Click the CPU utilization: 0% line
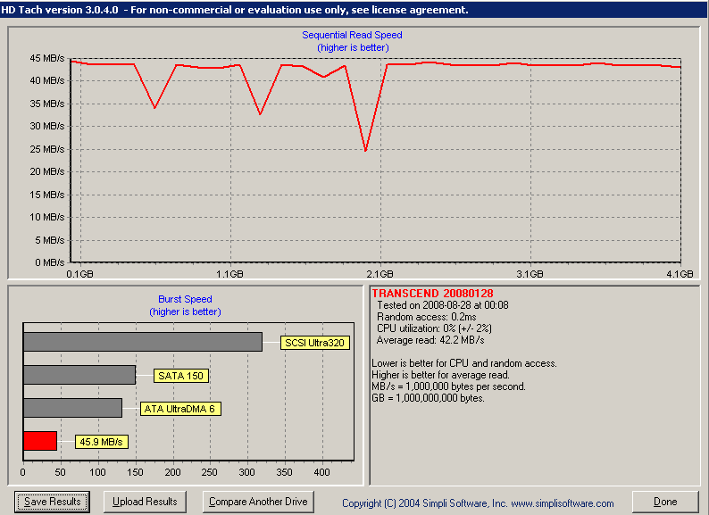 (x=434, y=328)
